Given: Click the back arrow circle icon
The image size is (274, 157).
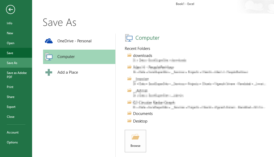Looking at the screenshot, I should 10,9.
